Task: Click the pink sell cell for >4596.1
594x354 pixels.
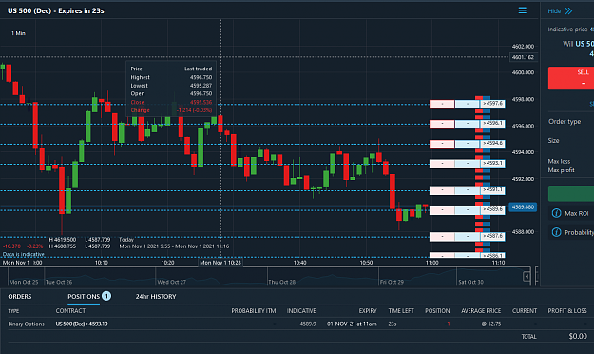Action: 442,124
